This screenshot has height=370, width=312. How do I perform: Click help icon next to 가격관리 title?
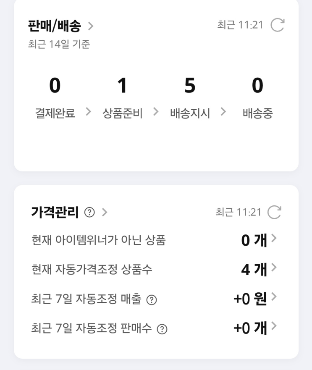click(89, 213)
